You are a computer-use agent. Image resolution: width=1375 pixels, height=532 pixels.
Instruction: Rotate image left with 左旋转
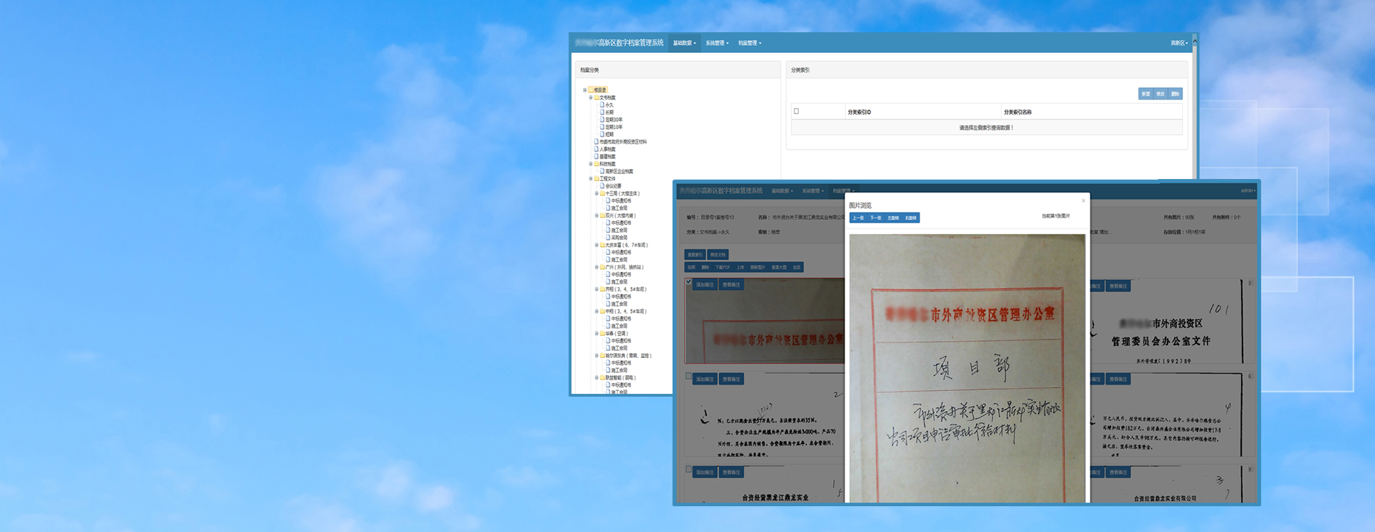[x=893, y=218]
